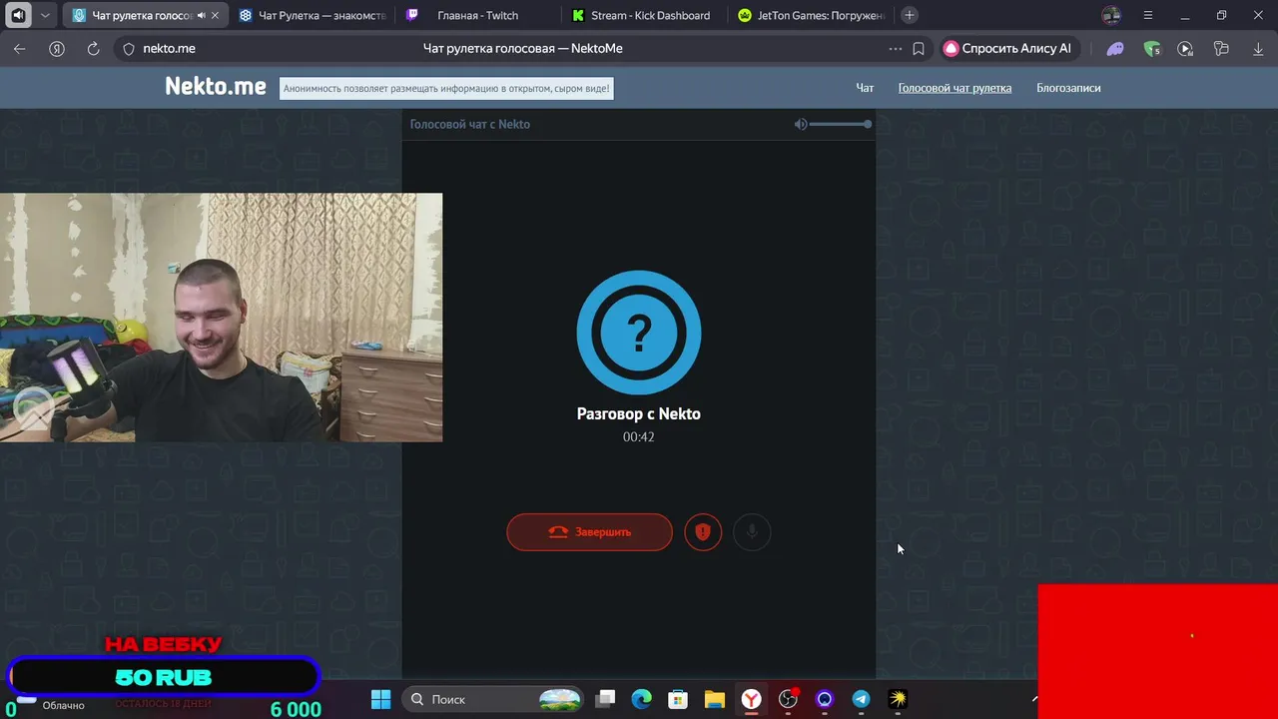Click the Nekto.me site logo
Viewport: 1278px width, 719px height.
click(216, 87)
